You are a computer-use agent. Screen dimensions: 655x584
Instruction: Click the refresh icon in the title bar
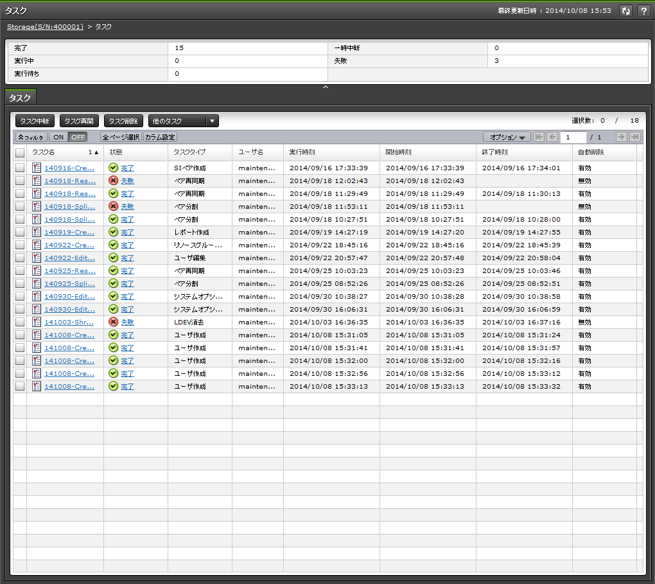(x=625, y=11)
